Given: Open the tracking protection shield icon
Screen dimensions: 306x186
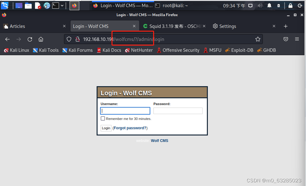Looking at the screenshot, I should pyautogui.click(x=69, y=39).
